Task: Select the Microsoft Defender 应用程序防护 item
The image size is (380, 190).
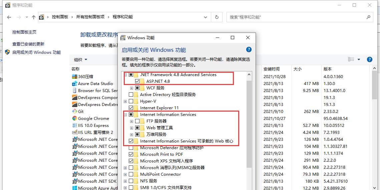Action: click(x=171, y=147)
